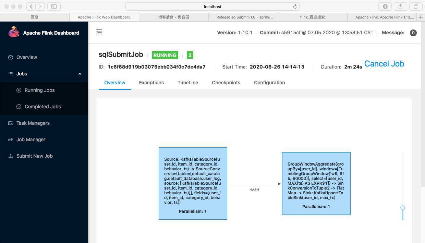The image size is (425, 243).
Task: Switch to the Configuration tab
Action: click(269, 83)
